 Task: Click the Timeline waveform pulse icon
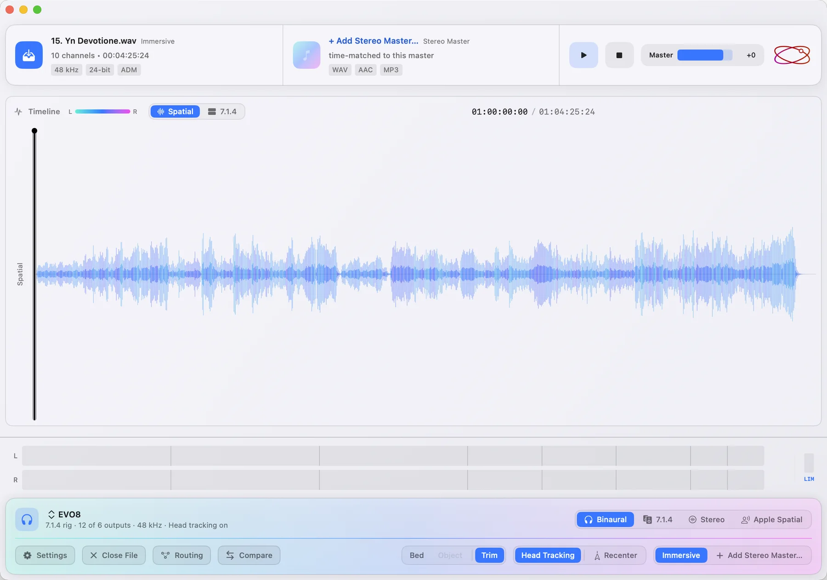(x=18, y=112)
